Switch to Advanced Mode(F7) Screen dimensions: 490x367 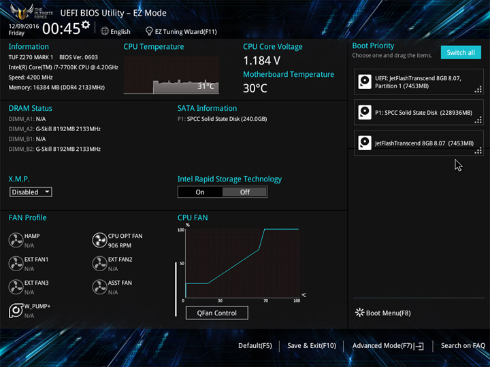pyautogui.click(x=382, y=346)
